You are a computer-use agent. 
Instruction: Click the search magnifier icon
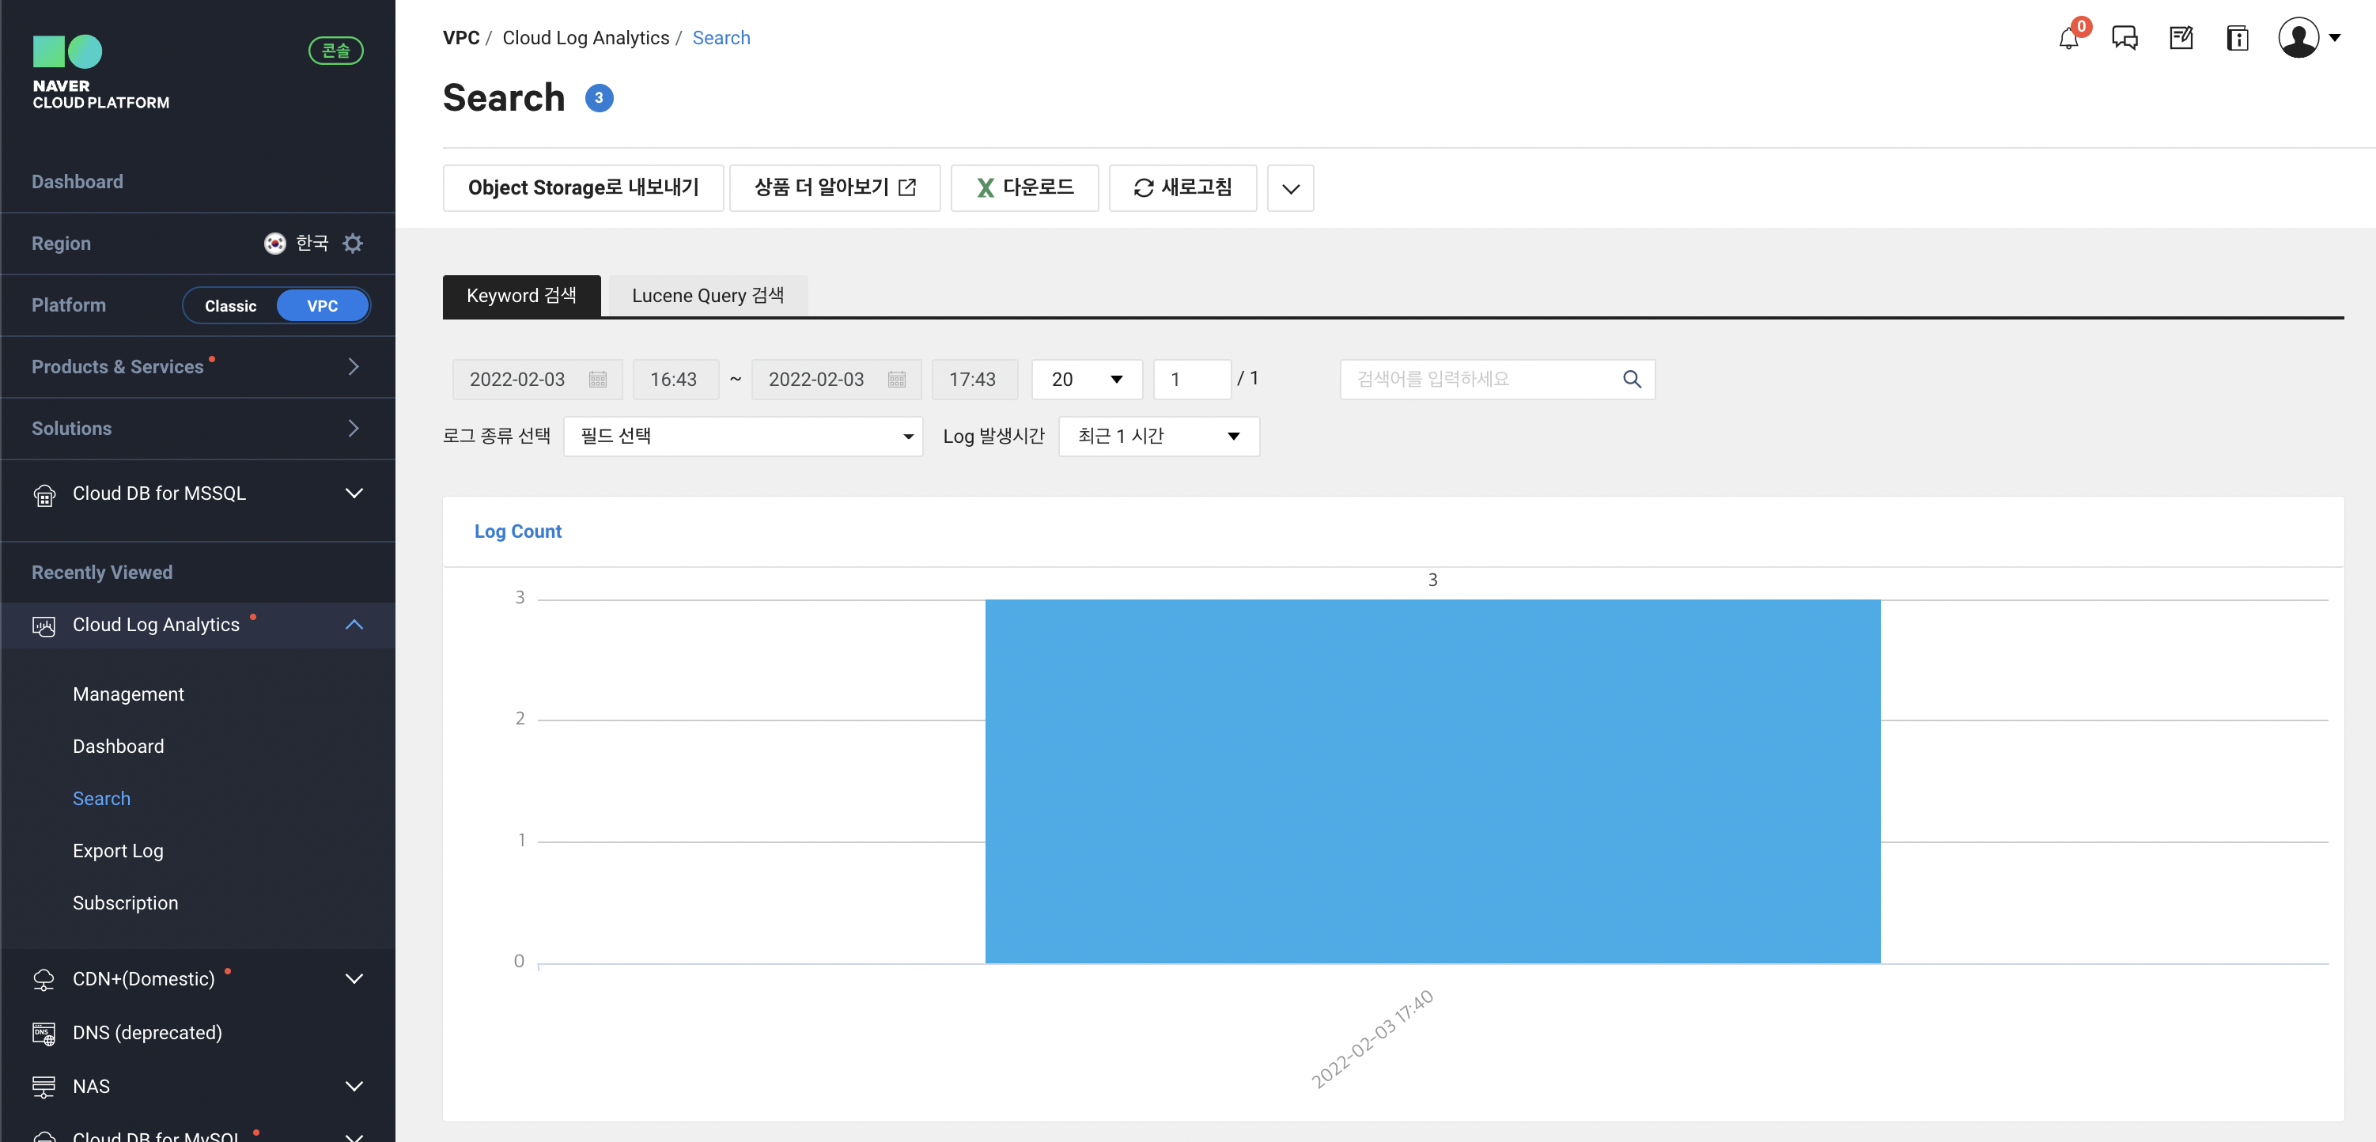tap(1632, 379)
